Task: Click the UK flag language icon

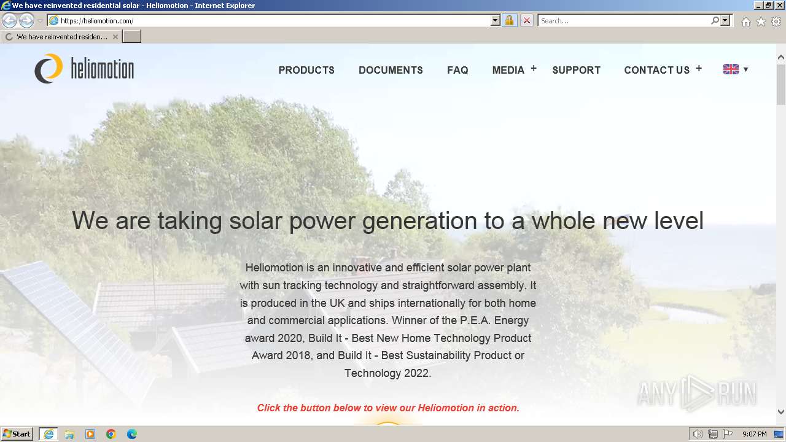Action: click(731, 69)
